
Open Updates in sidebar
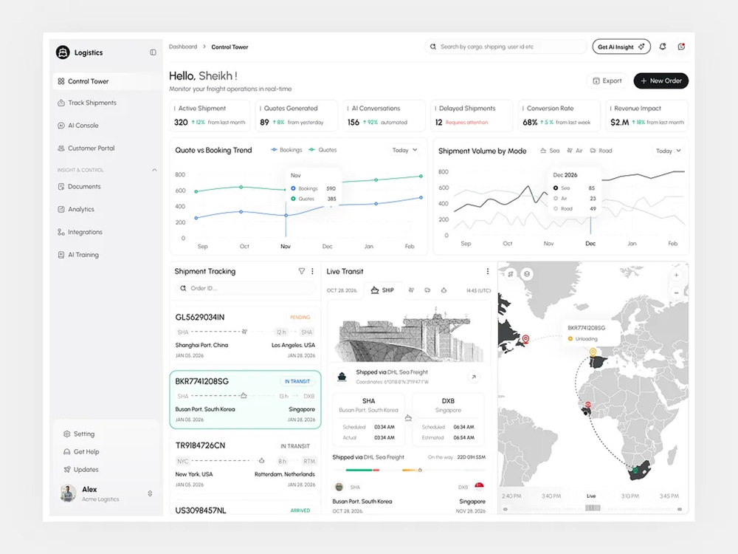pos(81,470)
